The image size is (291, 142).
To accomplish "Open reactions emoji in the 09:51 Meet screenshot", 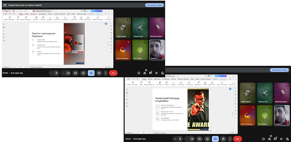I will 207,139.
